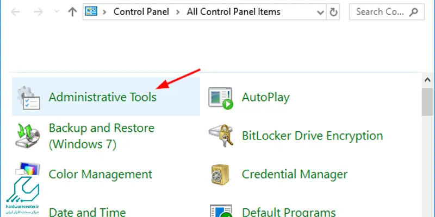Go up one level with up arrow
Screen dimensions: 435x217
[72, 12]
